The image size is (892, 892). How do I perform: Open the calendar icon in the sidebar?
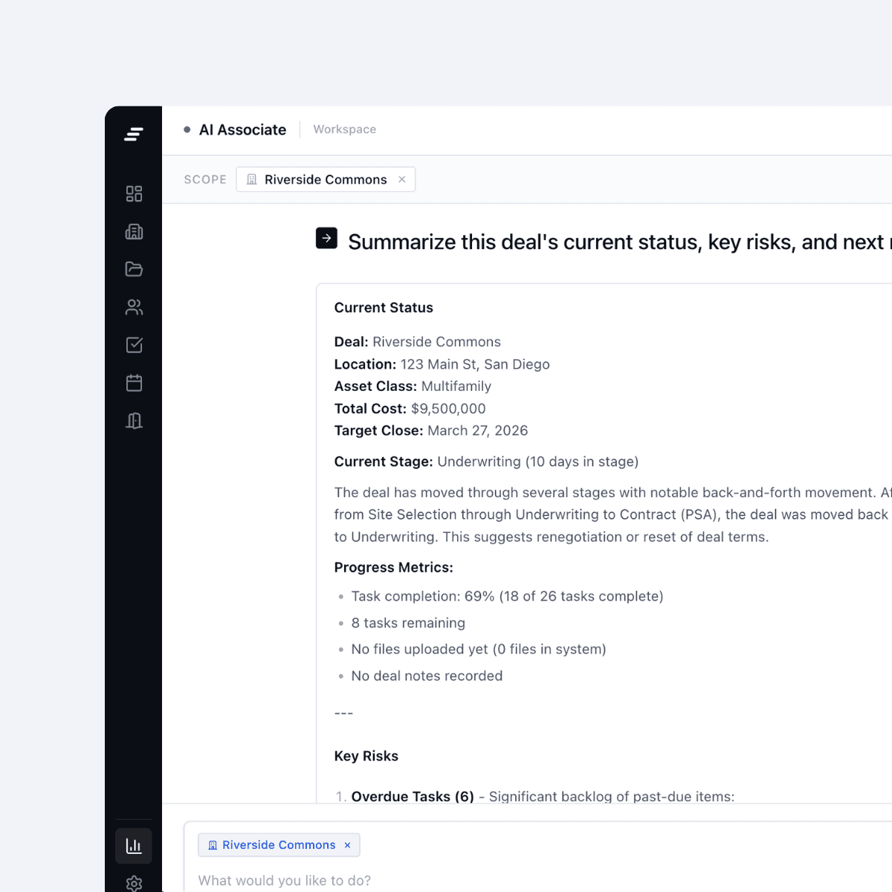[x=134, y=383]
